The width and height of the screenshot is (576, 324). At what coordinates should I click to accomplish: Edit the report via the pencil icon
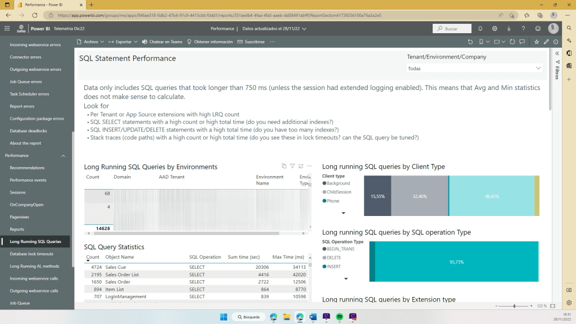click(x=546, y=42)
